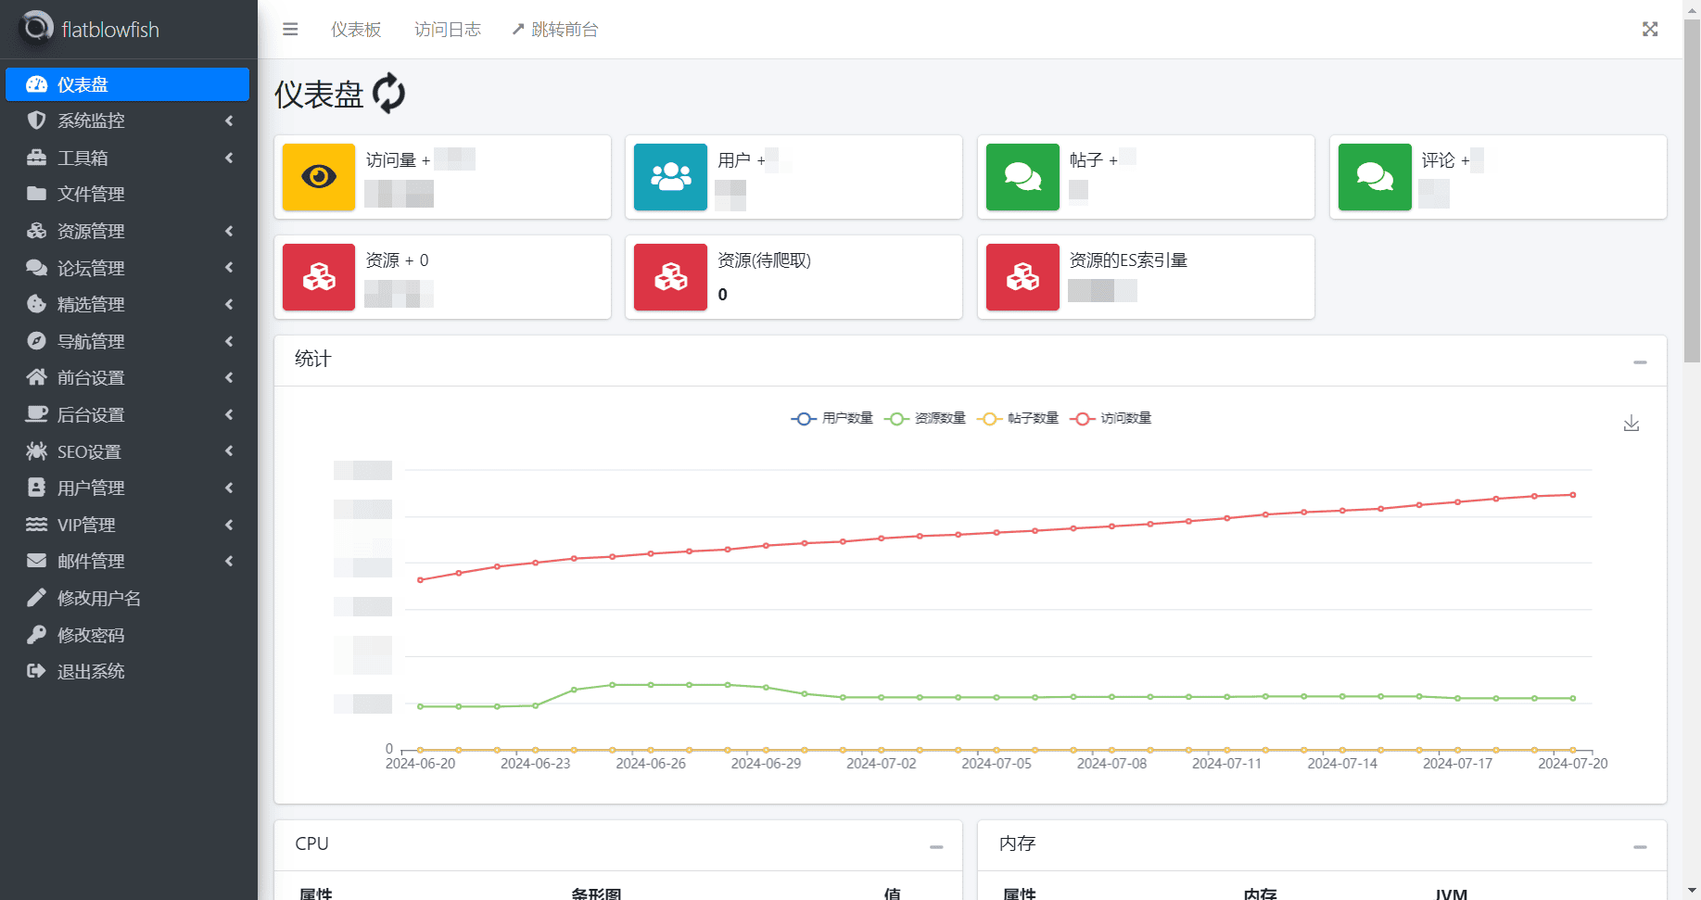Click the pending-crawl resources cubes icon
The height and width of the screenshot is (900, 1701).
tap(670, 277)
